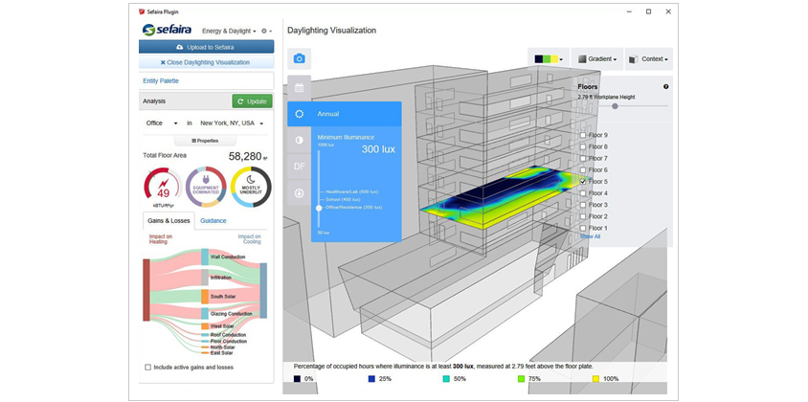Open the Office building type dropdown

coord(162,123)
